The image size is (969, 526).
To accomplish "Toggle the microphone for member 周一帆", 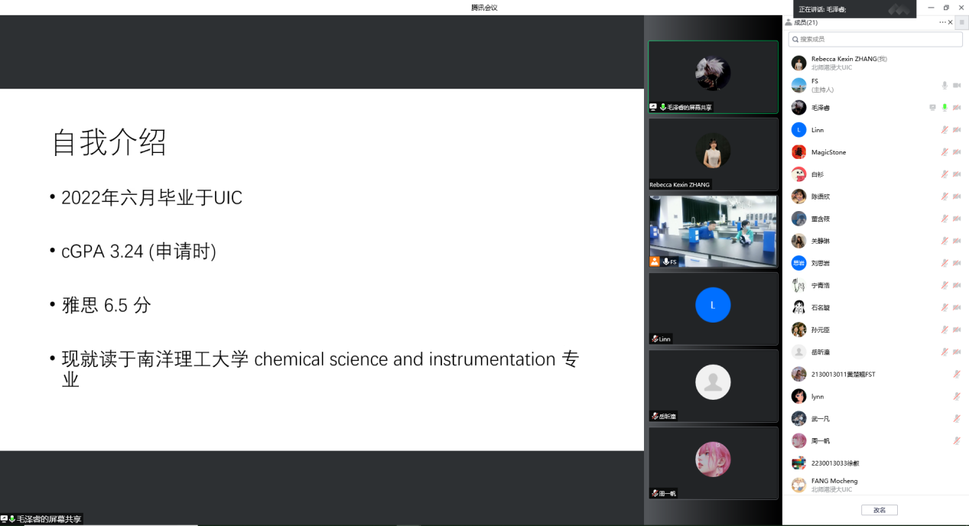I will click(x=957, y=440).
